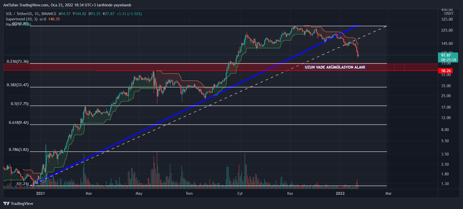This screenshot has height=209, width=463.
Task: Click the 35.00 price axis label
Action: [446, 86]
